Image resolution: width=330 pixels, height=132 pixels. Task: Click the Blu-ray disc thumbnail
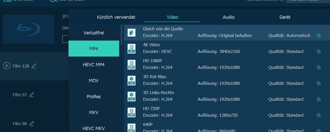(29, 29)
